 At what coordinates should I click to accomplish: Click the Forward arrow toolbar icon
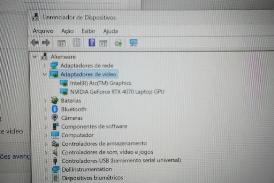(46, 42)
